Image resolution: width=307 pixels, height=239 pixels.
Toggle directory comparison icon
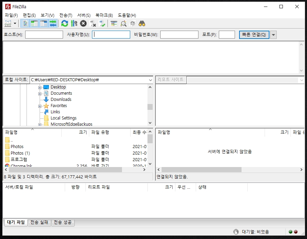pyautogui.click(x=123, y=23)
